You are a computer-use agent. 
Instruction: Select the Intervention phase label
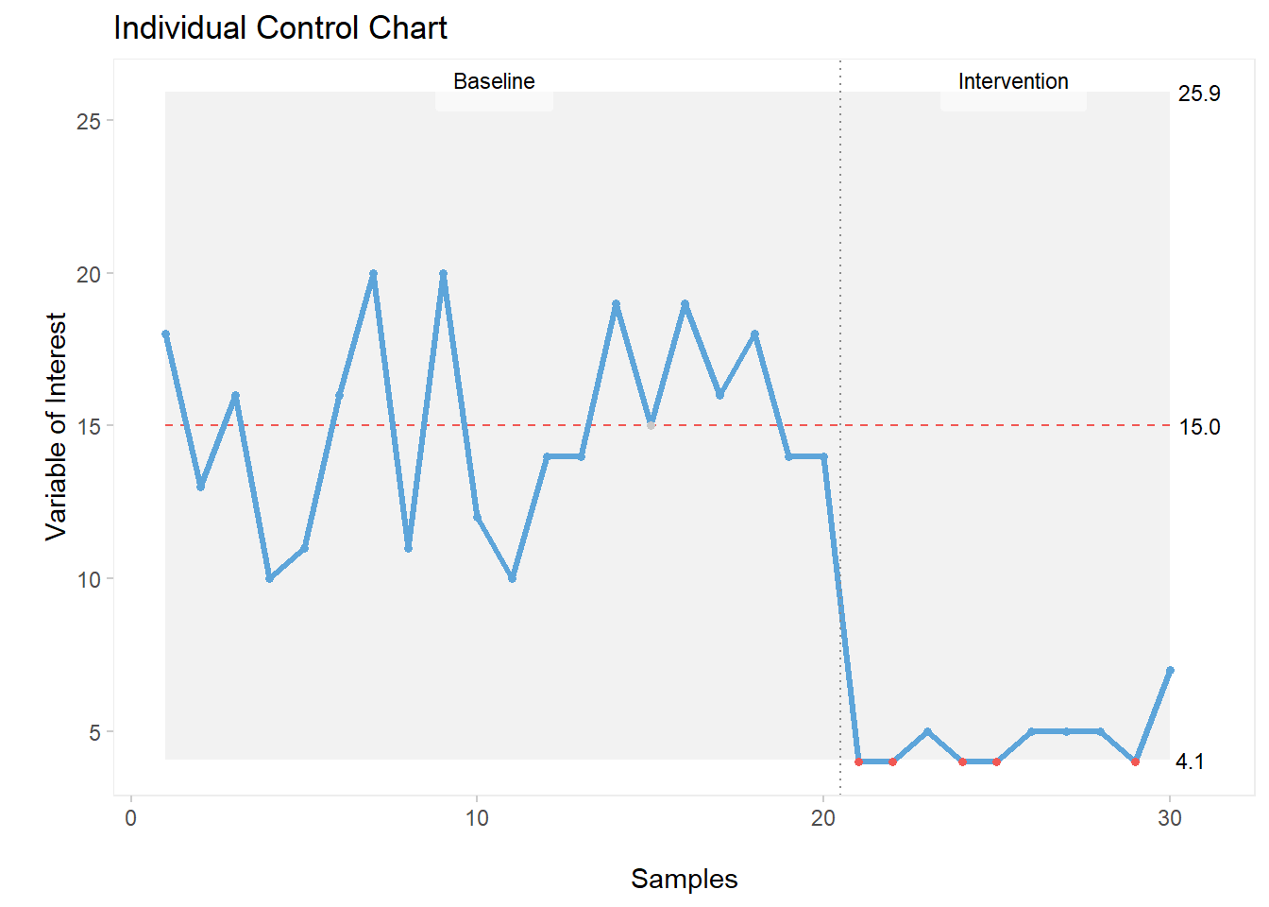point(1013,82)
